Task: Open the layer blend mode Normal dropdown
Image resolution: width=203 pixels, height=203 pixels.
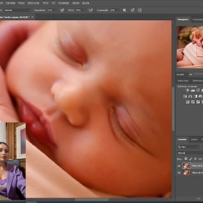Action: (190, 153)
